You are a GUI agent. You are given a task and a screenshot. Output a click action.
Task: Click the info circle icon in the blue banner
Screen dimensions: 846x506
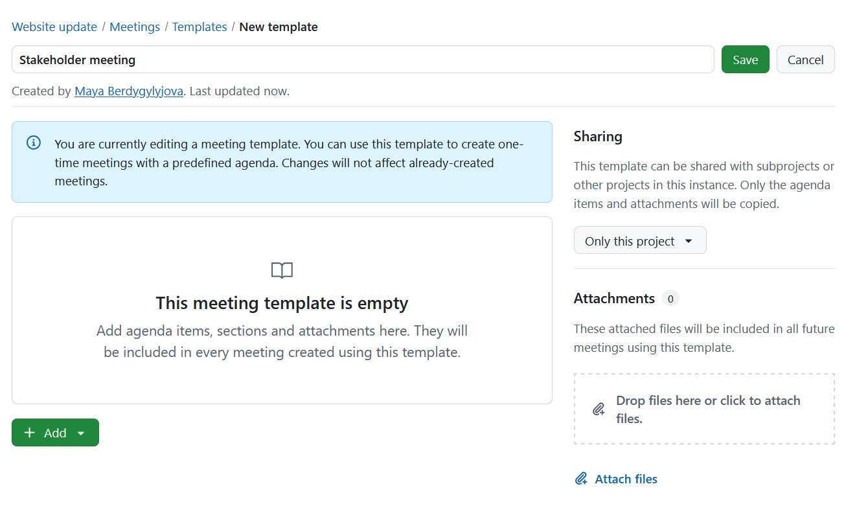coord(33,143)
